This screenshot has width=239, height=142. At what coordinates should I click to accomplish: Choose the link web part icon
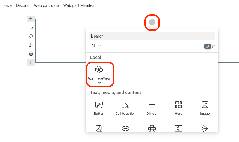(125, 128)
